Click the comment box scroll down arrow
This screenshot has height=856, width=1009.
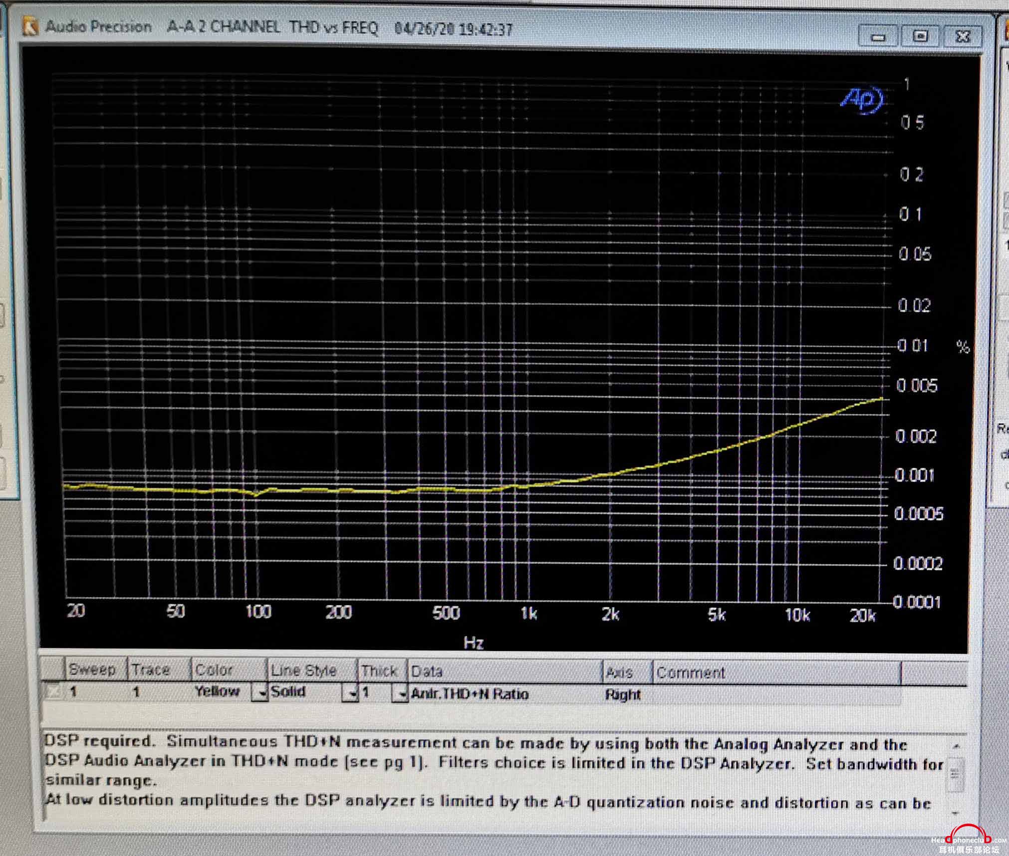coord(955,813)
